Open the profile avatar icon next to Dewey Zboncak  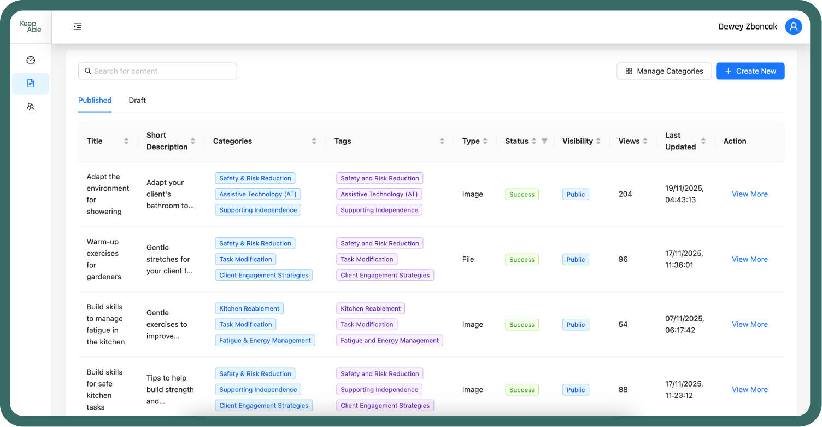(794, 26)
